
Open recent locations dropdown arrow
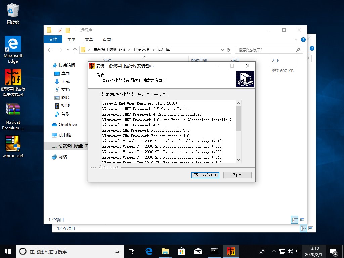click(68, 50)
